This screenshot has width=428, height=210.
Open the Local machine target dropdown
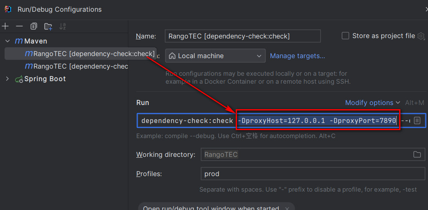click(215, 56)
